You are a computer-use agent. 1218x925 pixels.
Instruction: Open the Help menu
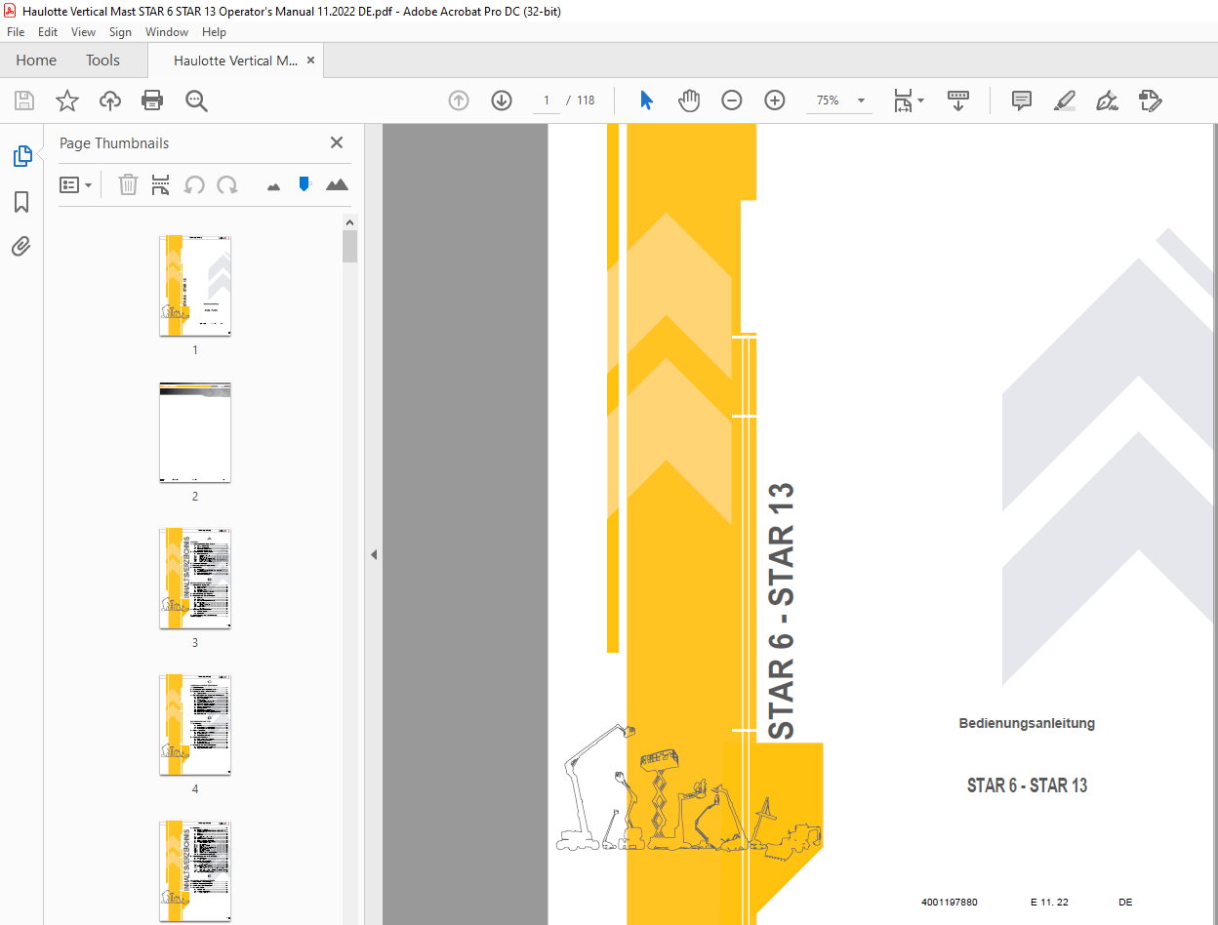214,32
